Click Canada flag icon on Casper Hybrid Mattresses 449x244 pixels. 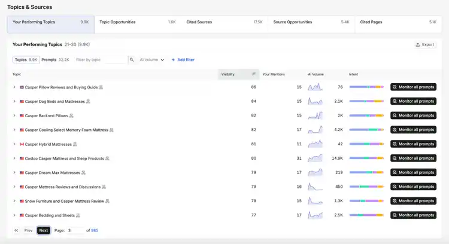22,145
